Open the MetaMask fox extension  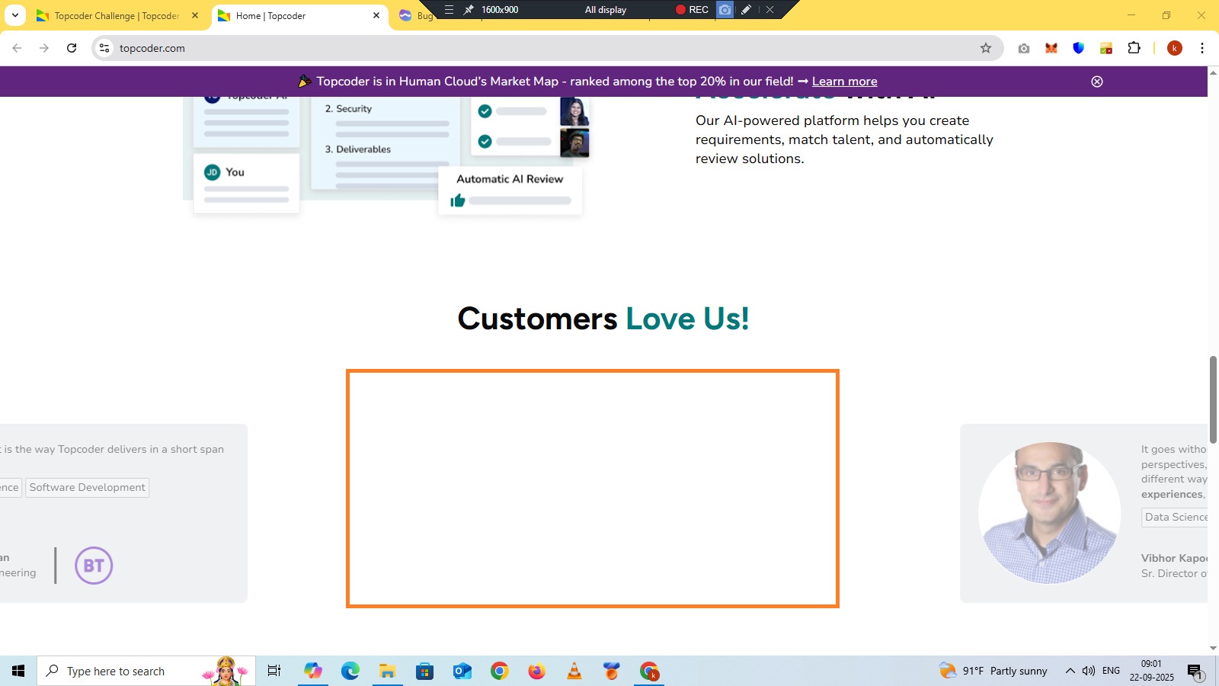point(1051,48)
